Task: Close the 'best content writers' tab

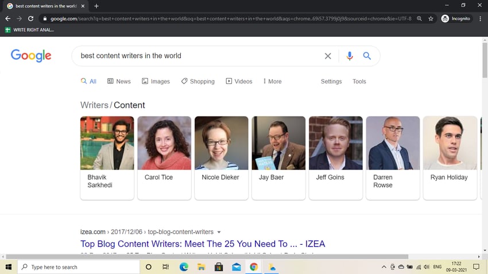Action: click(x=83, y=6)
